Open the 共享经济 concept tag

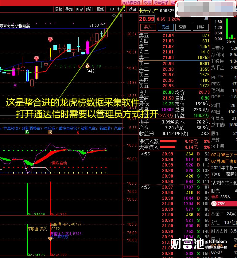pos(11,128)
